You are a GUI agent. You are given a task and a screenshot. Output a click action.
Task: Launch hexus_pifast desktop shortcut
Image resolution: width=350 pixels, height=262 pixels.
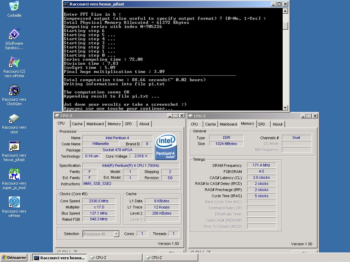pos(14,146)
